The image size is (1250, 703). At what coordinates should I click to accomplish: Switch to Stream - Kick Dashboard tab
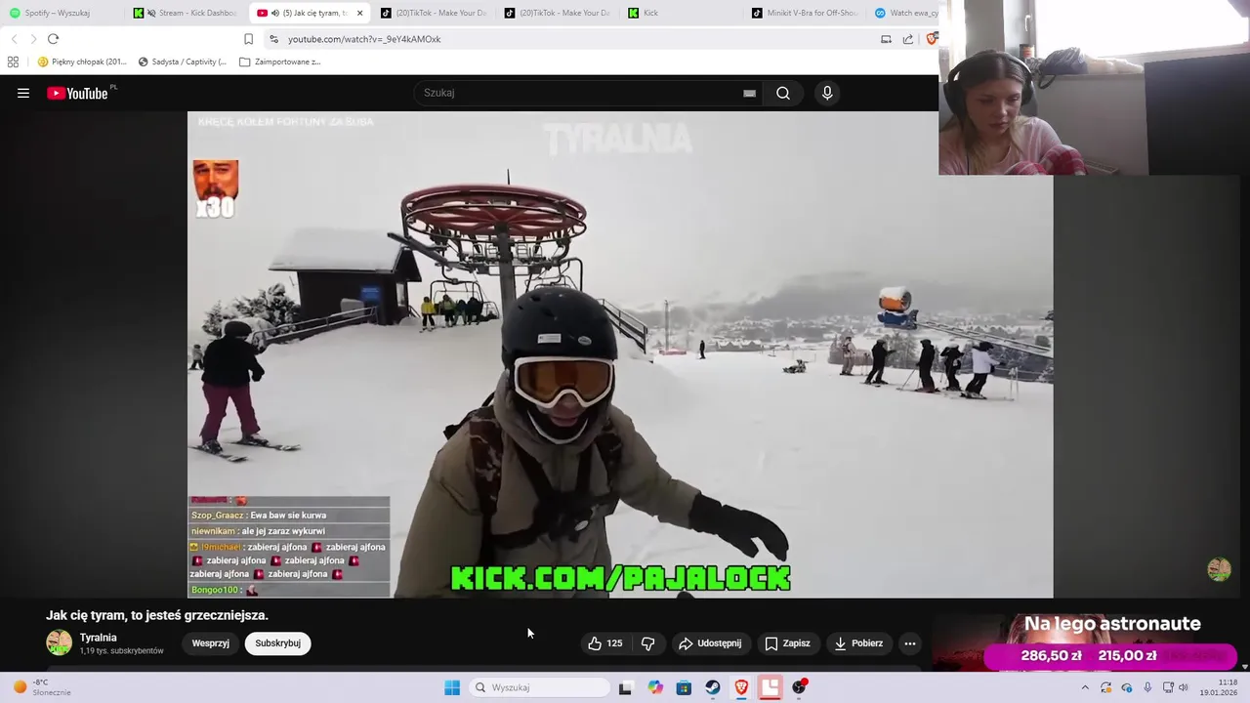[x=187, y=13]
